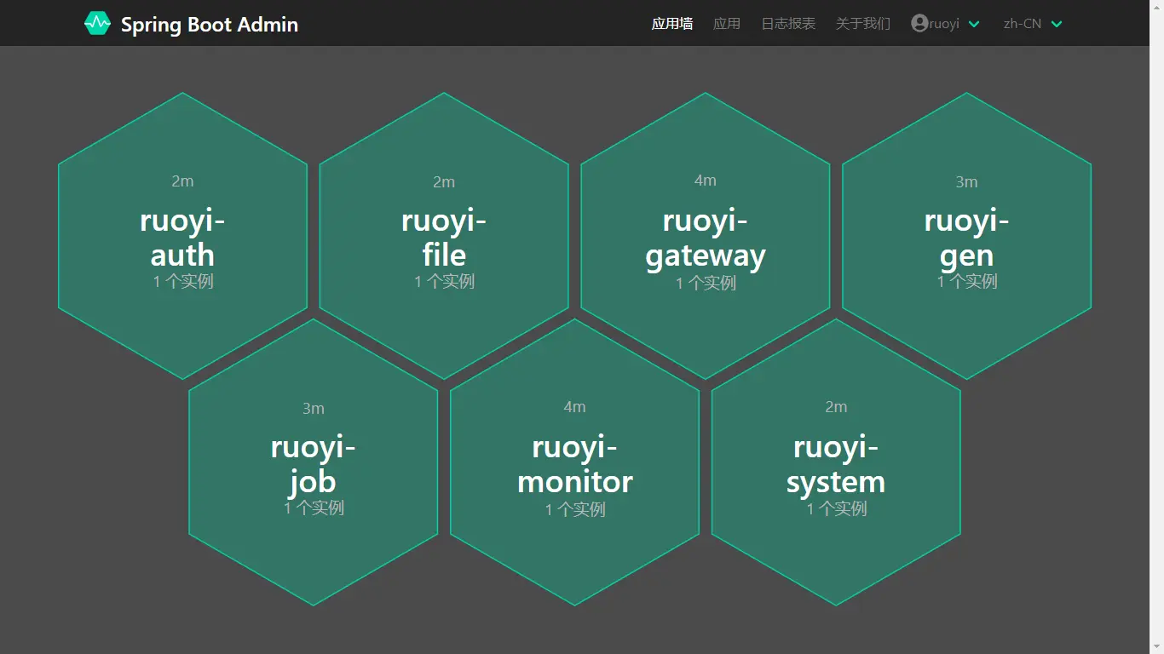Click the vertical page scrollbar

pos(1156,327)
